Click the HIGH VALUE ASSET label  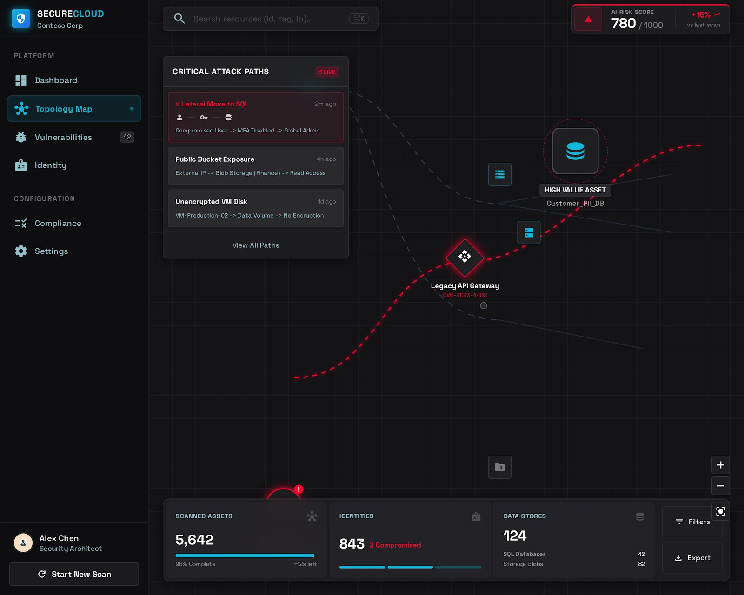point(575,190)
